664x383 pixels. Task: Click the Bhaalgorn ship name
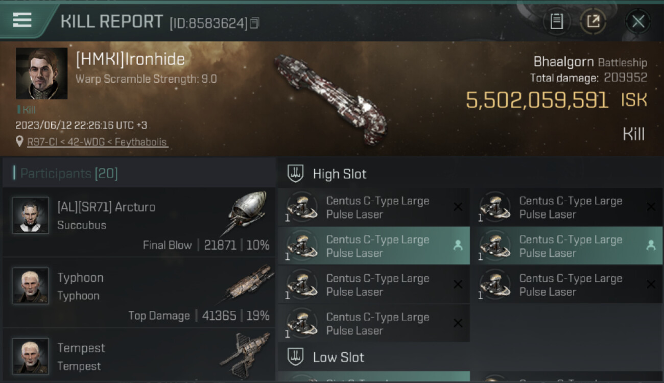pyautogui.click(x=563, y=62)
